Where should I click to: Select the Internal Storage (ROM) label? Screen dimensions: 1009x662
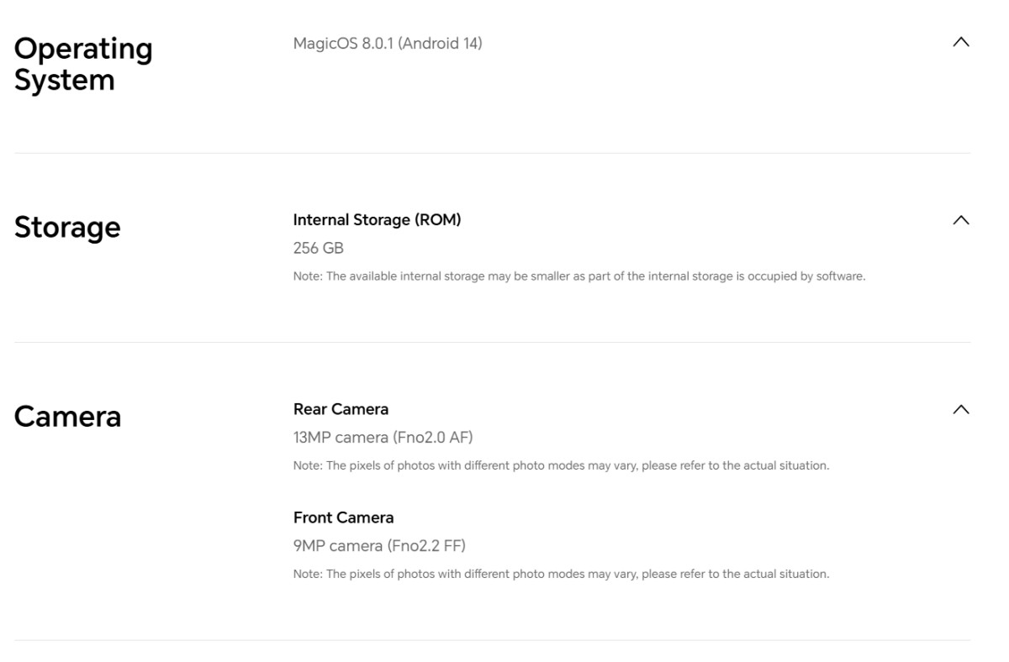tap(377, 220)
